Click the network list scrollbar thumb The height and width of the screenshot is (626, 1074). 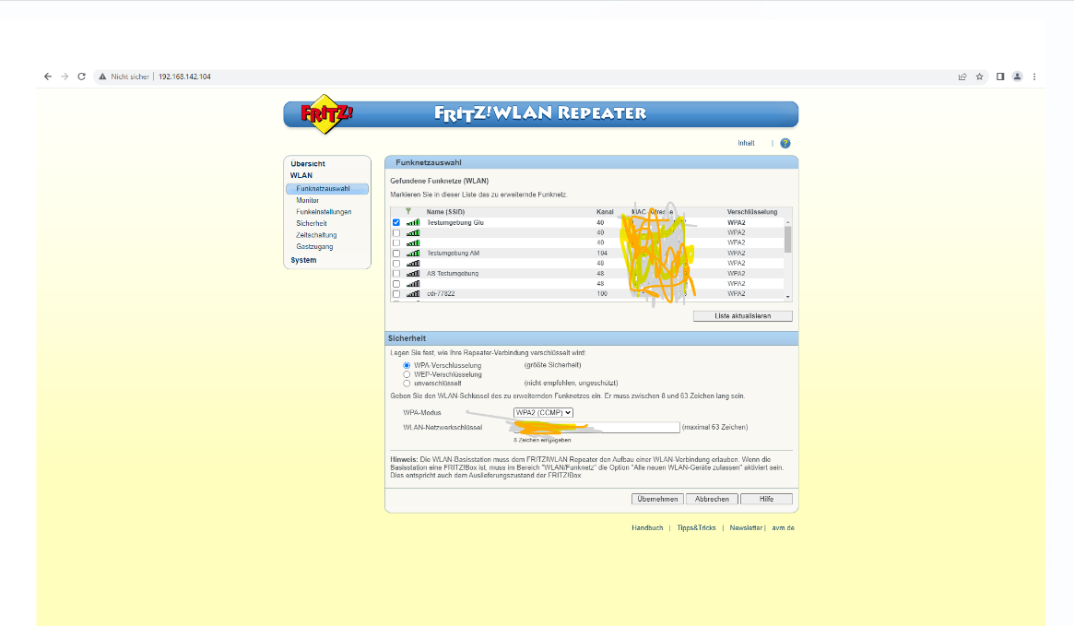[x=787, y=240]
